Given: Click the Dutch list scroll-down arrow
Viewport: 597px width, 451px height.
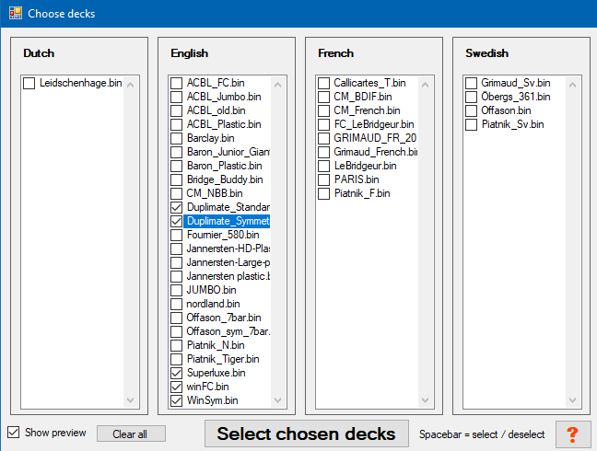Looking at the screenshot, I should [130, 400].
